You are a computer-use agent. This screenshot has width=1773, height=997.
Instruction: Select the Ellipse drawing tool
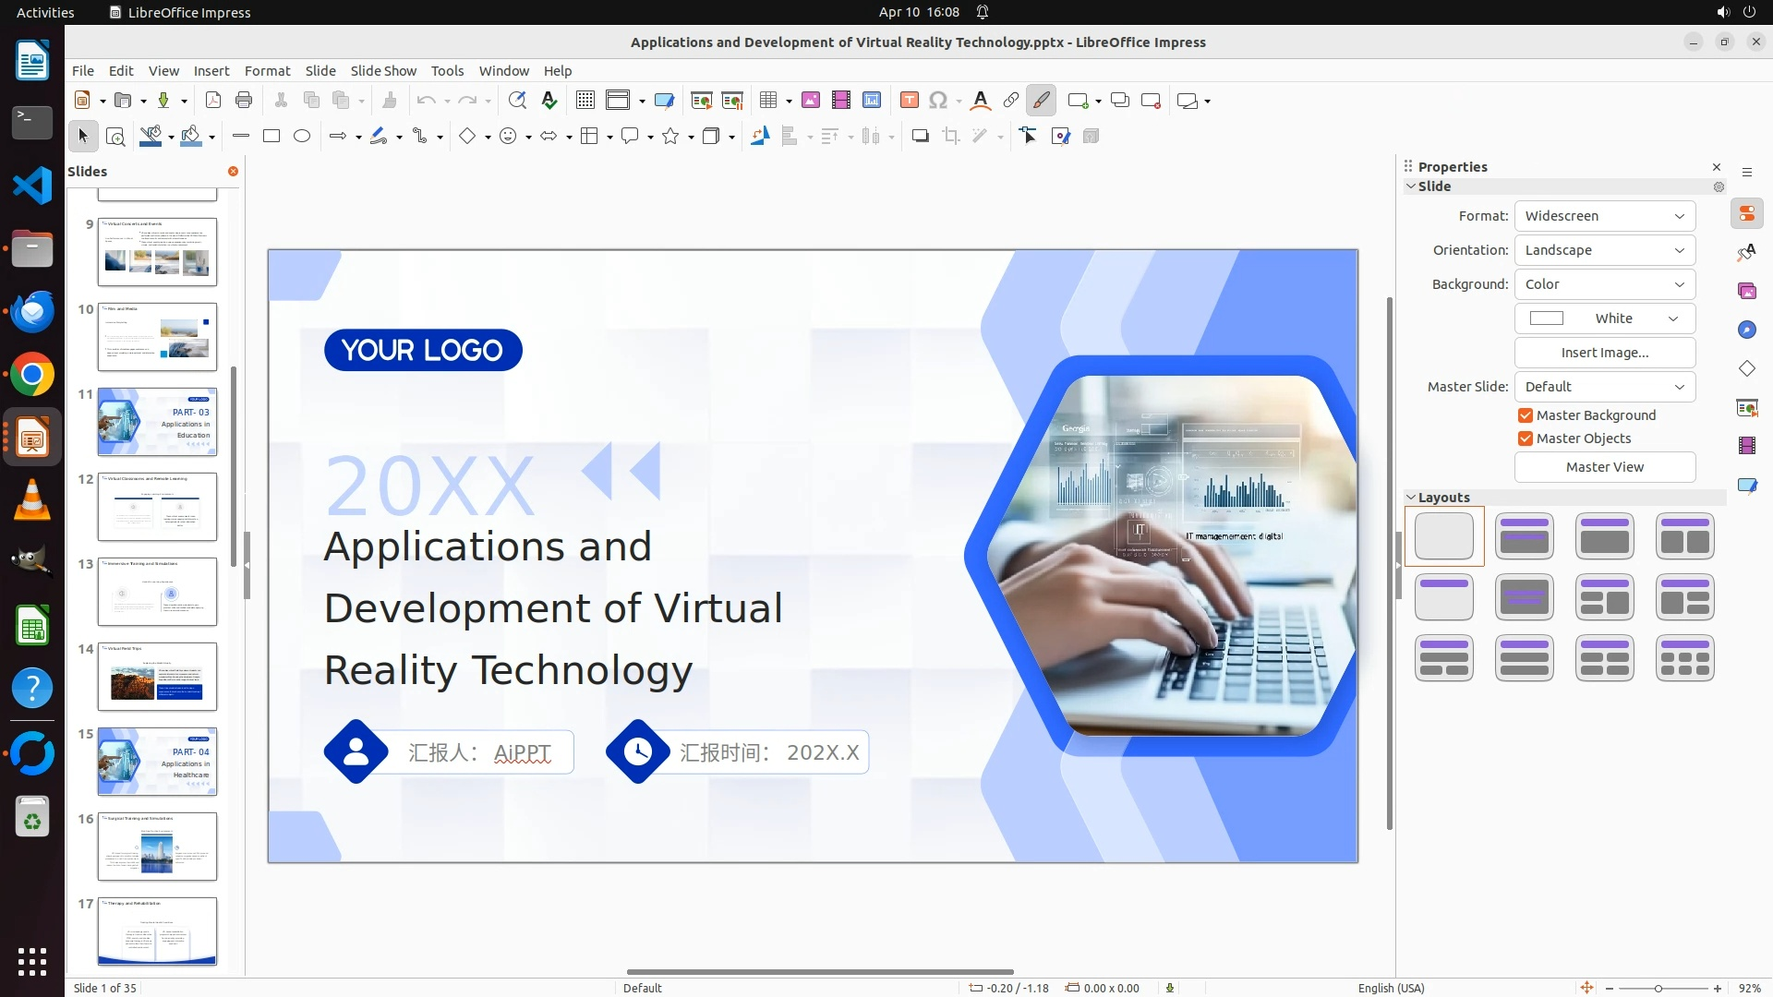pos(302,137)
